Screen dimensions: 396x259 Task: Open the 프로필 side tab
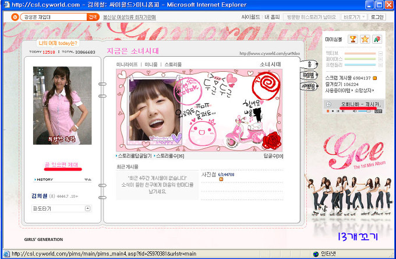tap(309, 75)
